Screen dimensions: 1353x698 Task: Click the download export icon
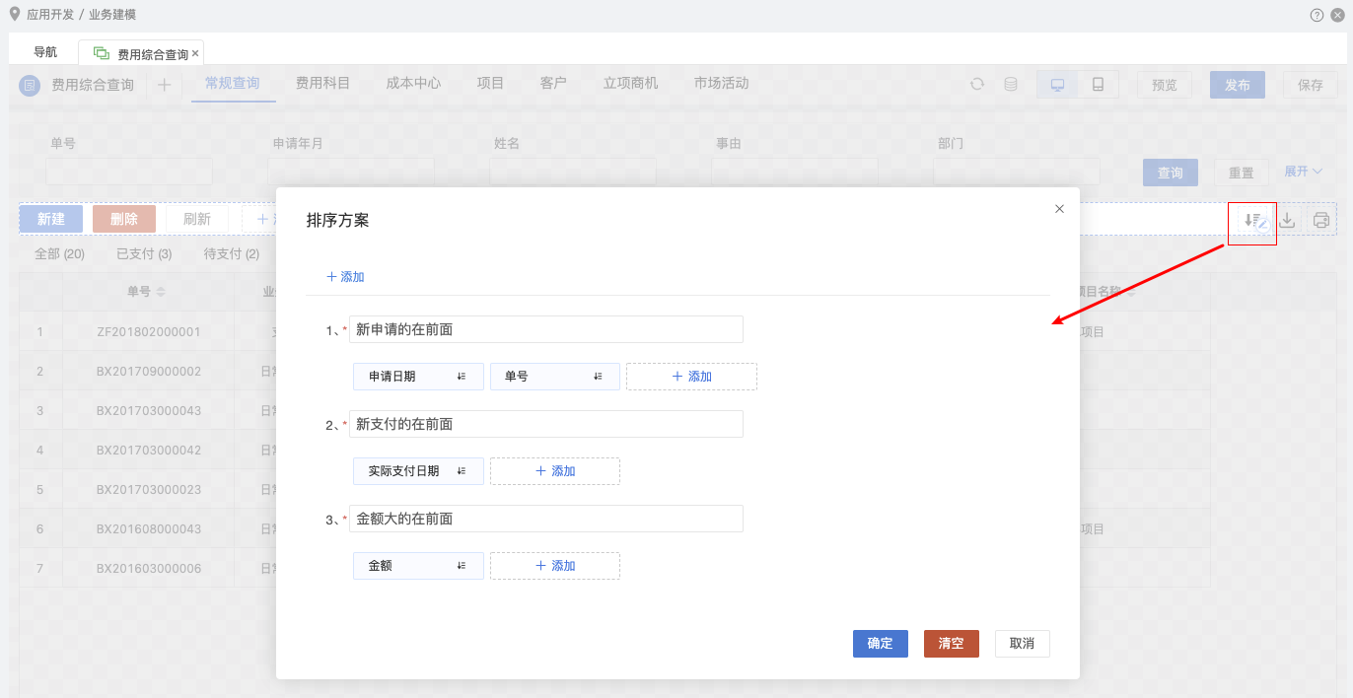click(x=1287, y=220)
